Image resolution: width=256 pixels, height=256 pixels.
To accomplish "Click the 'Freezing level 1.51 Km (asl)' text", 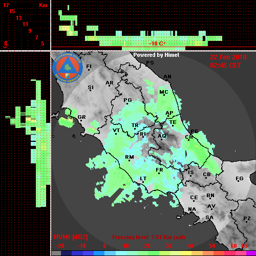I will coord(148,237).
